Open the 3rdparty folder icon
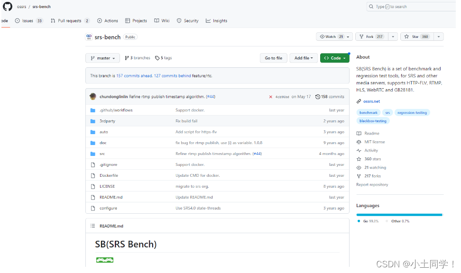This screenshot has width=461, height=273. 93,121
